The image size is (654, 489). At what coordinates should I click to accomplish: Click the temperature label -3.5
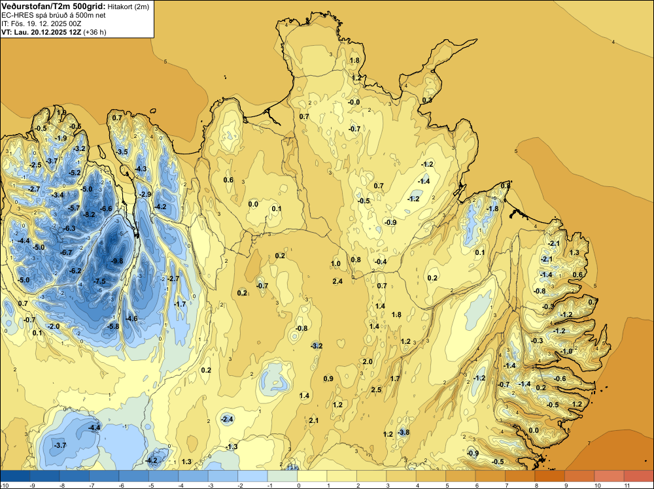122,152
